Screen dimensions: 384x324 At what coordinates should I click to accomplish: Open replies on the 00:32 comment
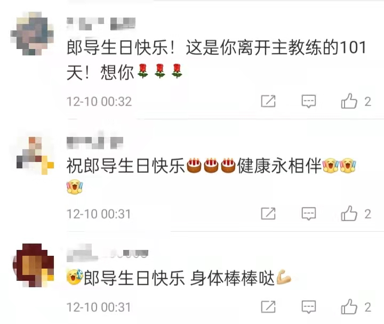tap(309, 101)
